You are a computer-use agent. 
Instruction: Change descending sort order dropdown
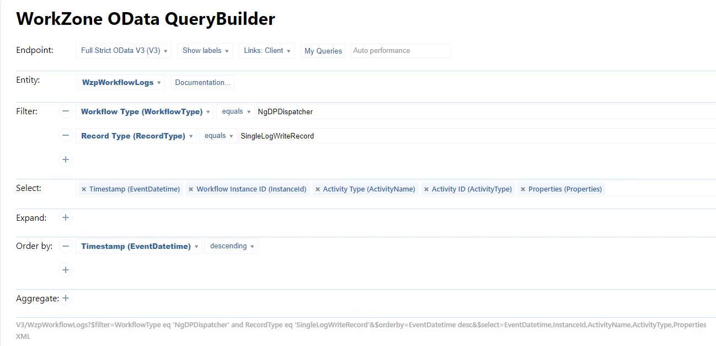[231, 246]
